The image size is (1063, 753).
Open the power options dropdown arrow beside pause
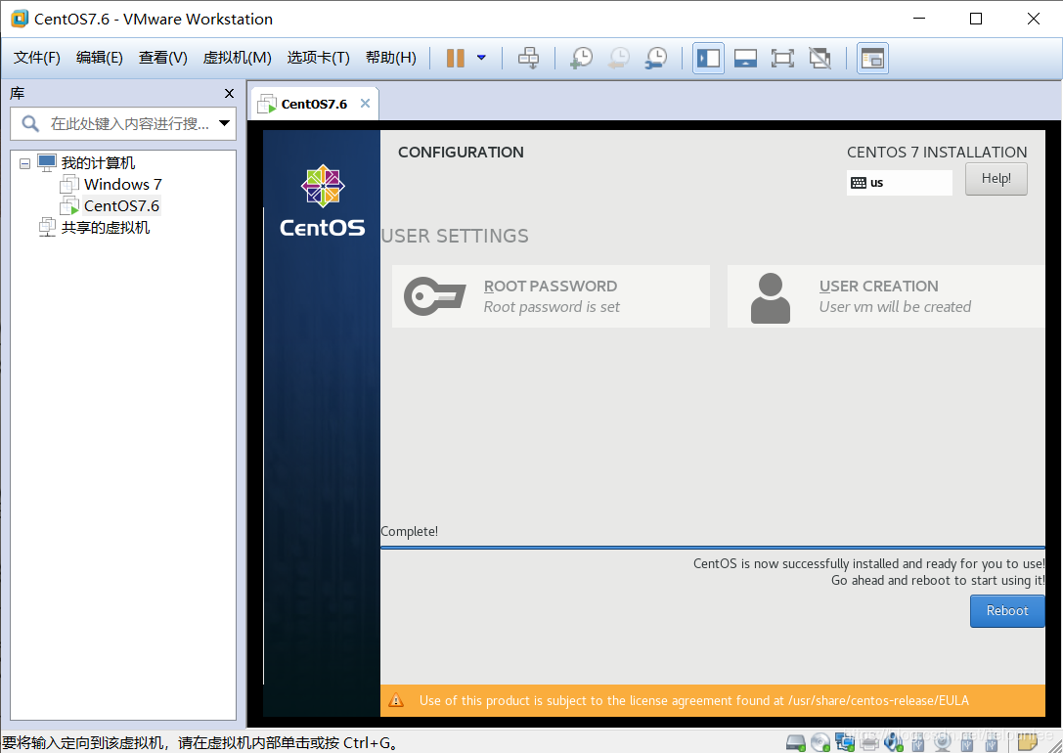point(481,58)
